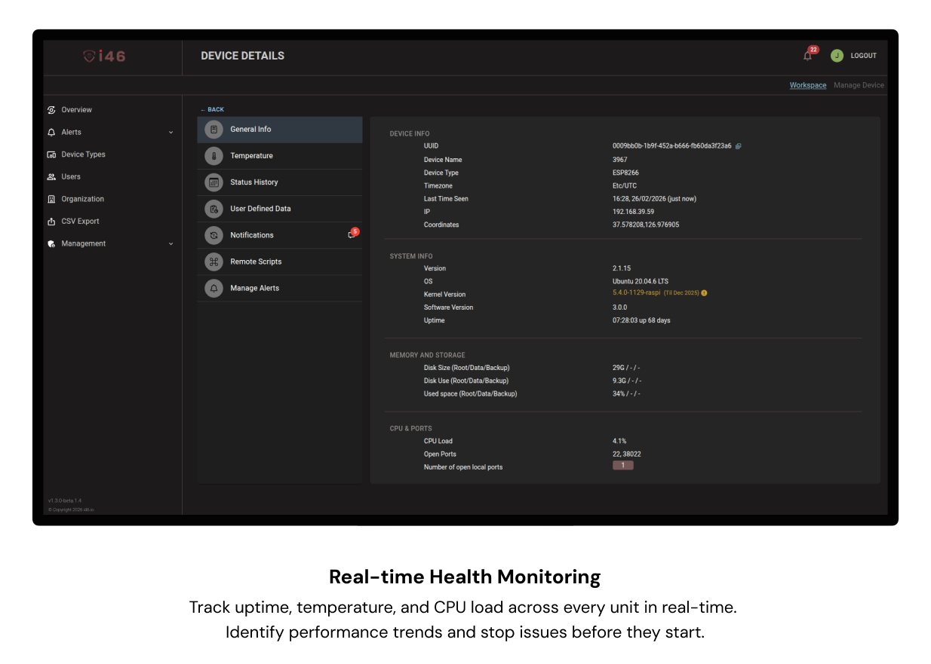Copy the UUID with the copy icon

(x=738, y=146)
